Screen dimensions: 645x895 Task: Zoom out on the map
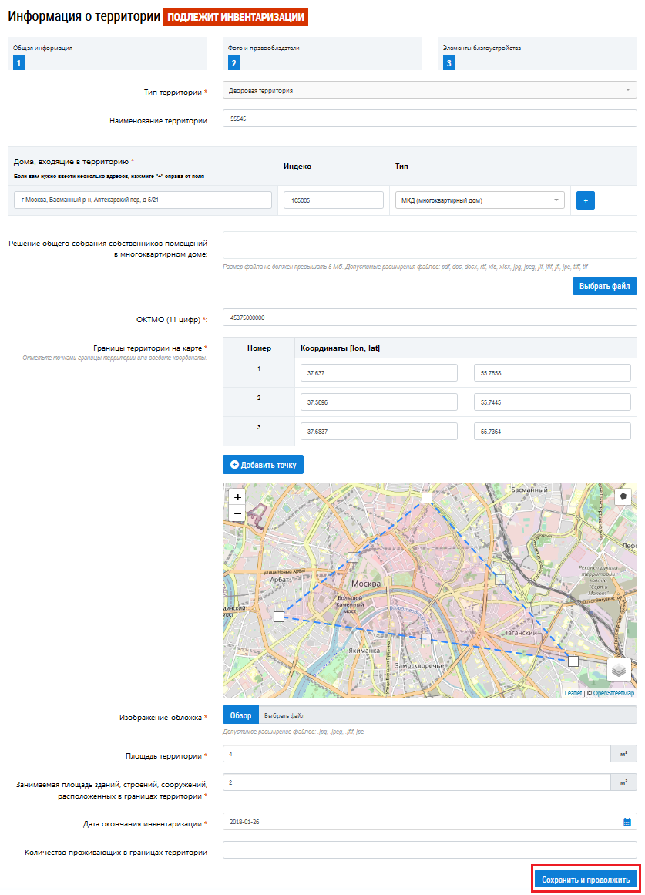coord(237,513)
